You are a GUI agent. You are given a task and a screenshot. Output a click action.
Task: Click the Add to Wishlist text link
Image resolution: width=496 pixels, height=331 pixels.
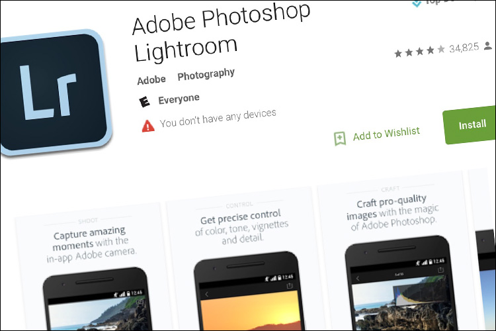tap(386, 133)
